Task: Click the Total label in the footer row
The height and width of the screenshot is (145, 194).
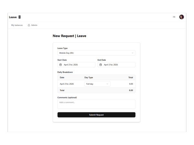Action: 62,90
